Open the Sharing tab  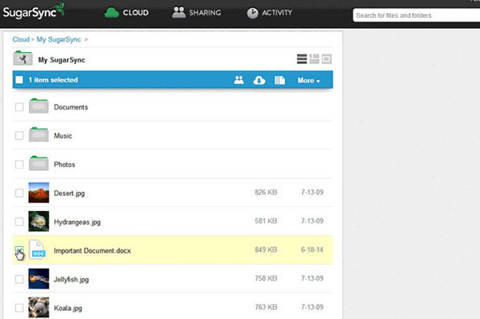[197, 13]
